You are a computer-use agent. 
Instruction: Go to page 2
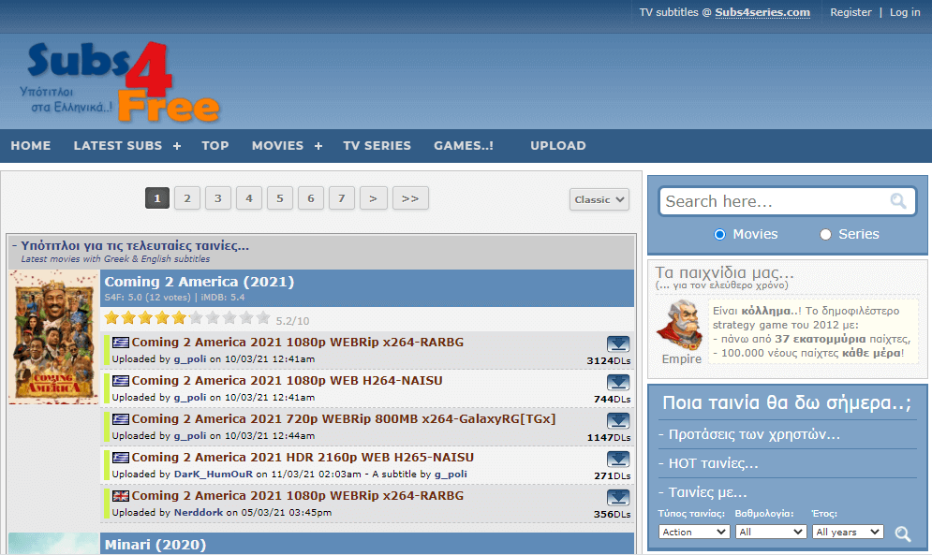coord(187,198)
